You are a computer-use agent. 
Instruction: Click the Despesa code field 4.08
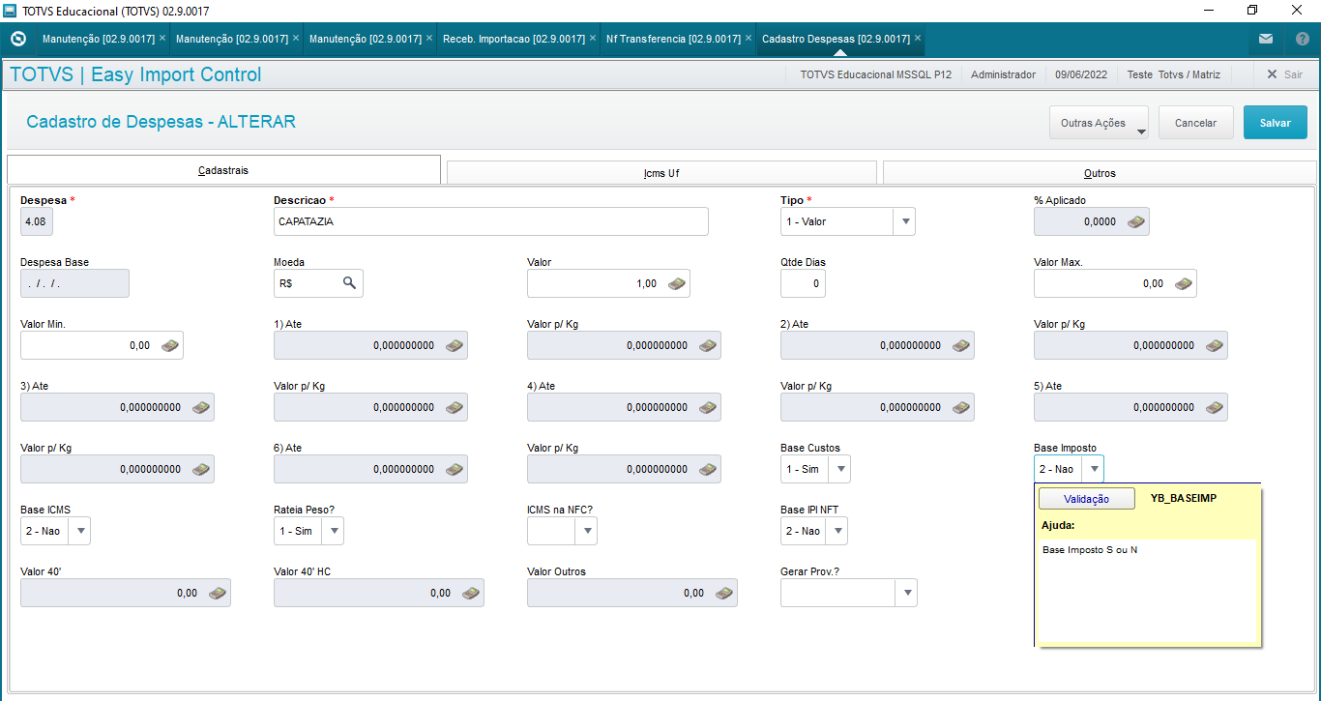pyautogui.click(x=37, y=221)
